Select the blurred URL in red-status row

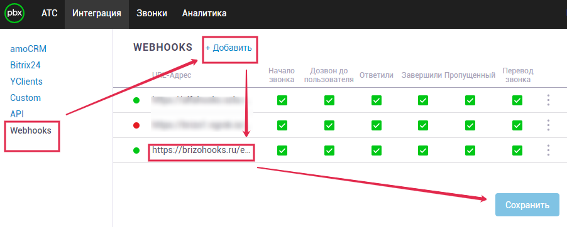point(201,125)
